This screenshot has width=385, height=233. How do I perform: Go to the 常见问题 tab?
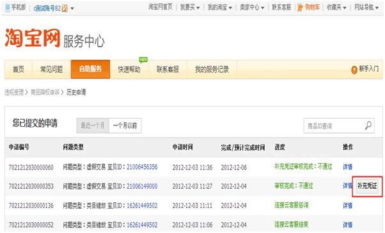52,69
